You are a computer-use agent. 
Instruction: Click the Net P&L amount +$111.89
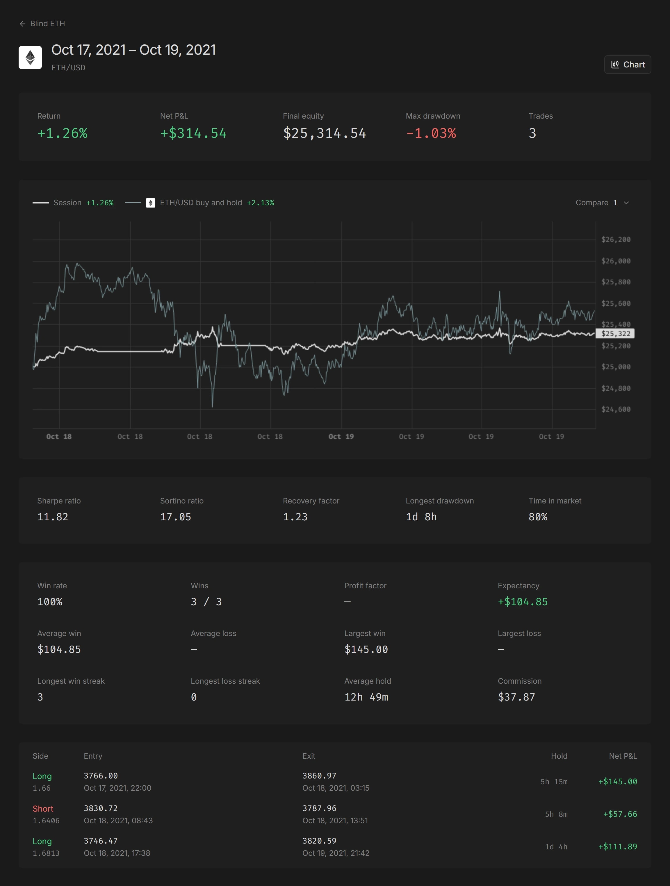coord(617,847)
